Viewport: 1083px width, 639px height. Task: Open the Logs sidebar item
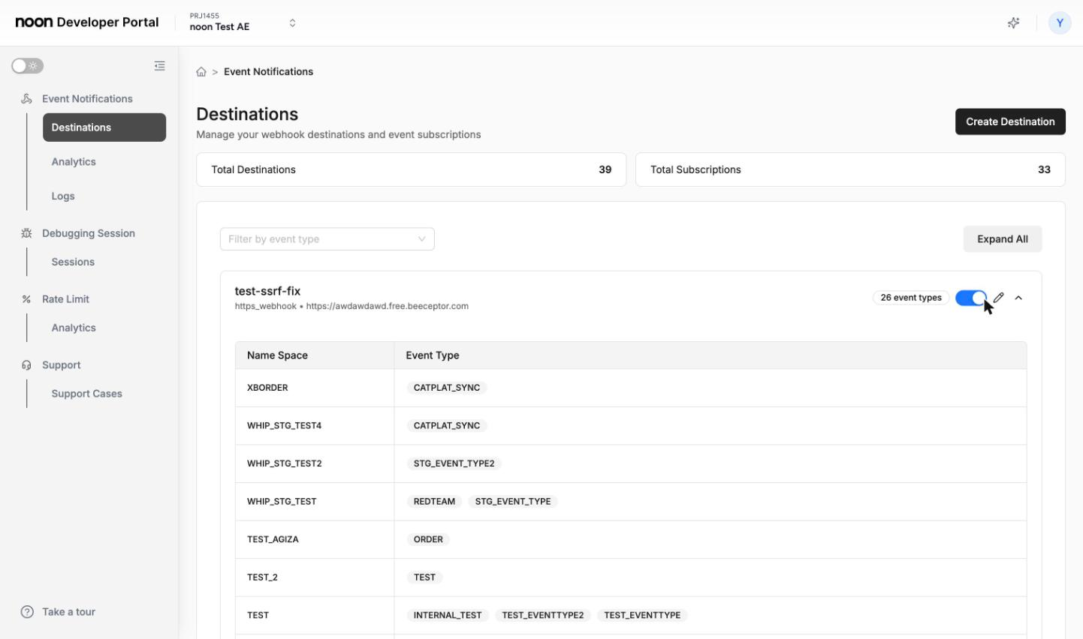[x=63, y=196]
